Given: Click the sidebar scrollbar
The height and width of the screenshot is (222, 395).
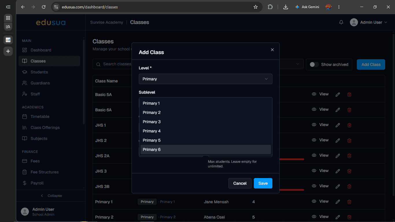Looking at the screenshot, I should [84, 82].
